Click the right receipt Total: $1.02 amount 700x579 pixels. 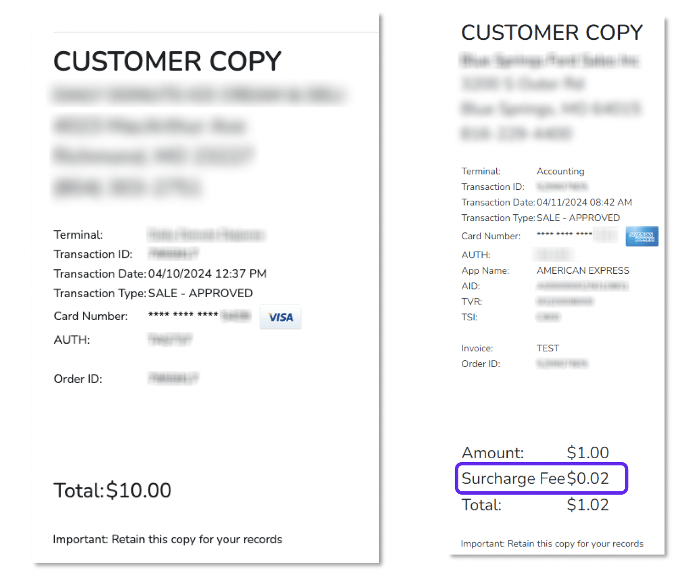[x=587, y=505]
